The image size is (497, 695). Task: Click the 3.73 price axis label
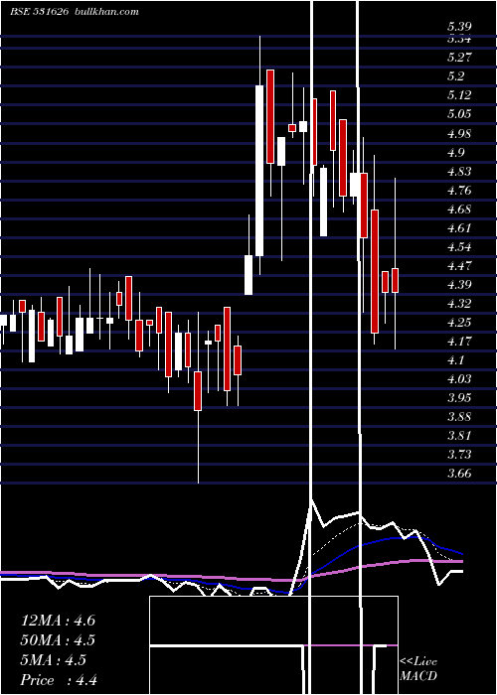459,455
